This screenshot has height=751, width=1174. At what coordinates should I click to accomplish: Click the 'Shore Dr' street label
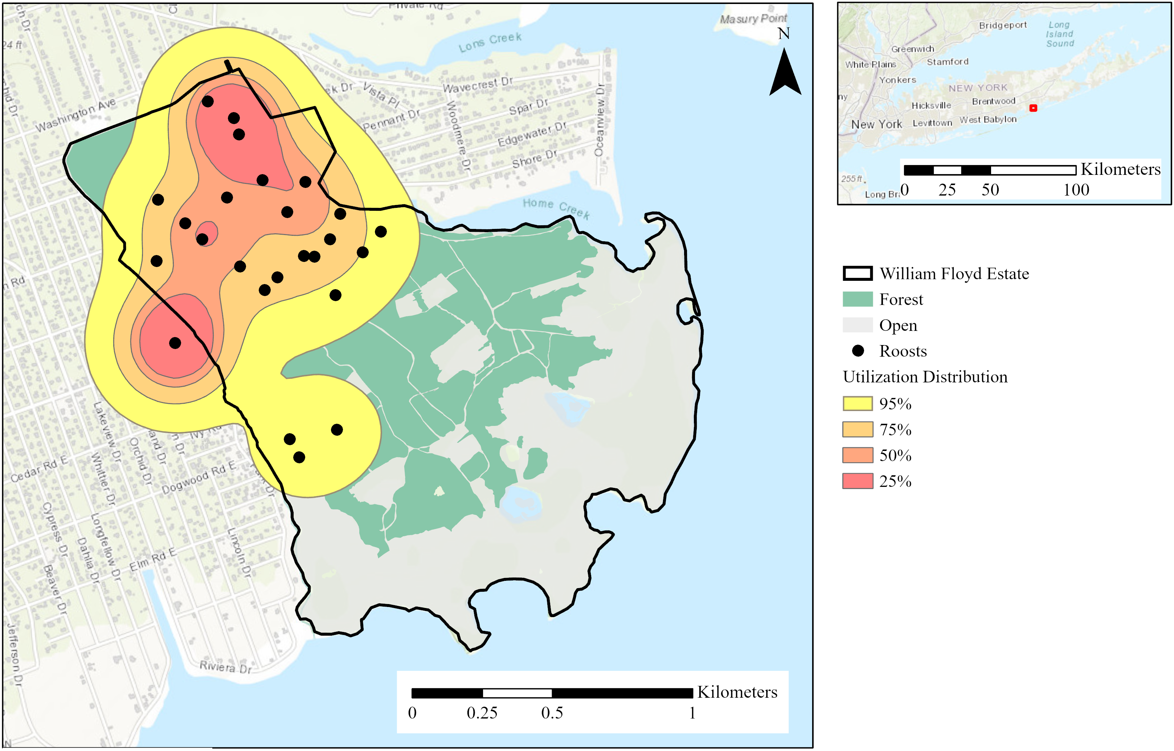tap(534, 159)
